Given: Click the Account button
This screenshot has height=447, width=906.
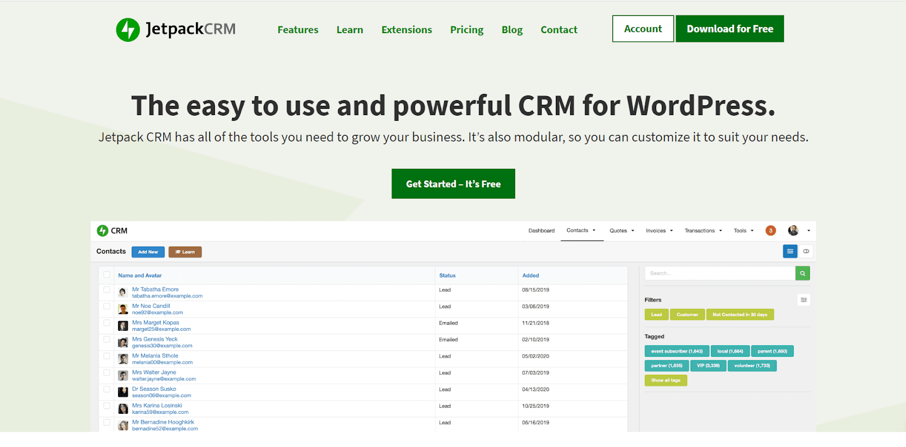Looking at the screenshot, I should (x=643, y=29).
